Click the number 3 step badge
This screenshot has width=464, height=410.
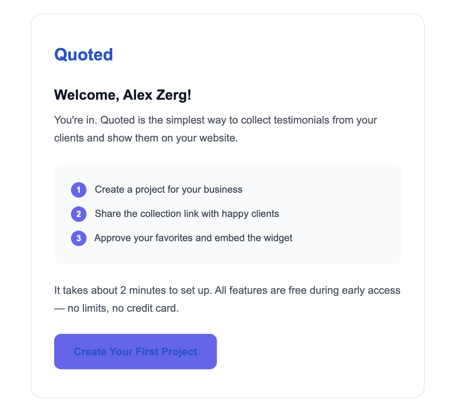click(x=79, y=238)
